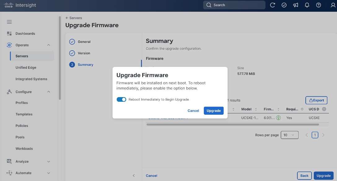Click the 577.78 MiB size value

click(x=246, y=74)
